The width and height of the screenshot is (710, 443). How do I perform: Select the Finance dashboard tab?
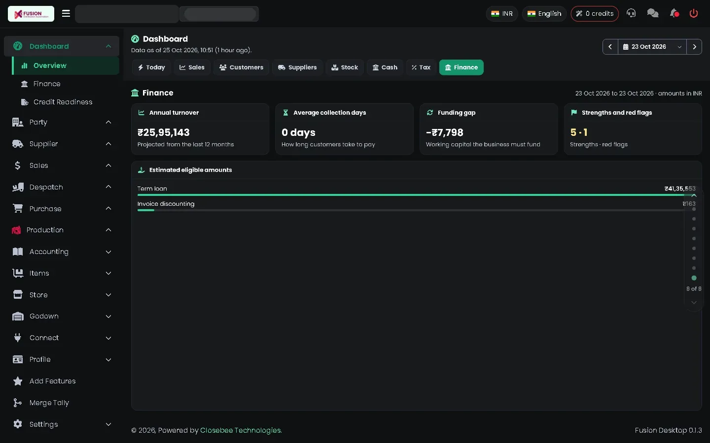(461, 67)
